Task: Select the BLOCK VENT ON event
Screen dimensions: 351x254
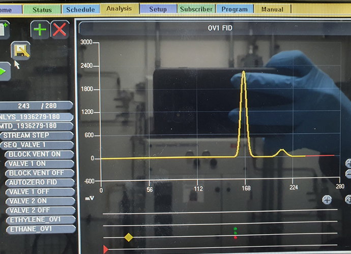Action: pos(40,154)
